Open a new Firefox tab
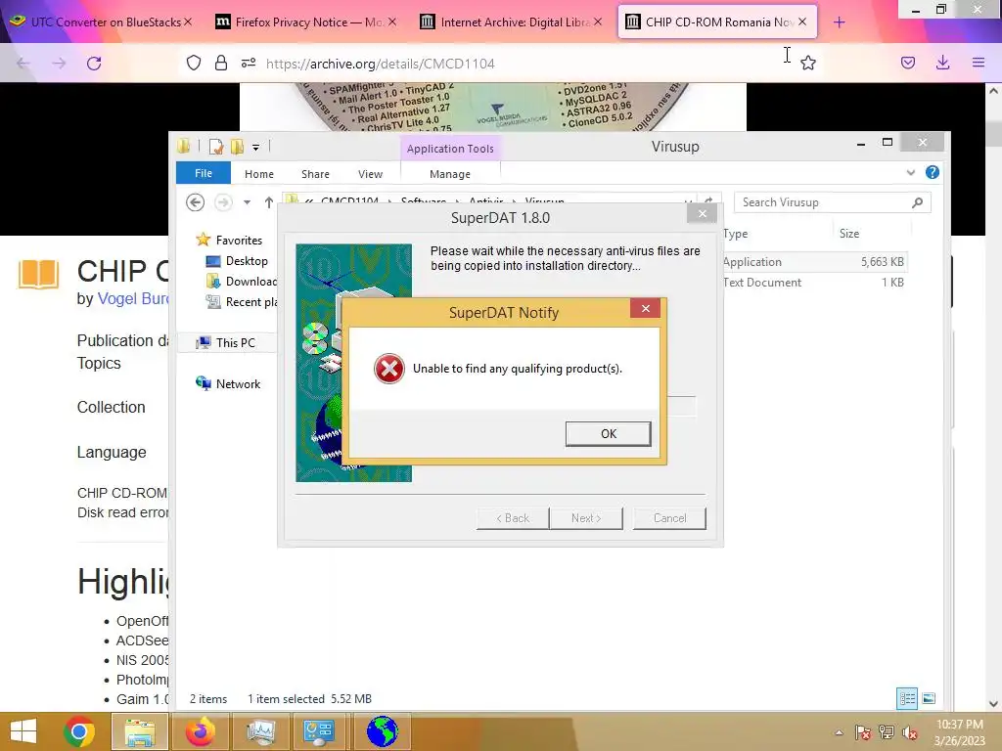 839,22
